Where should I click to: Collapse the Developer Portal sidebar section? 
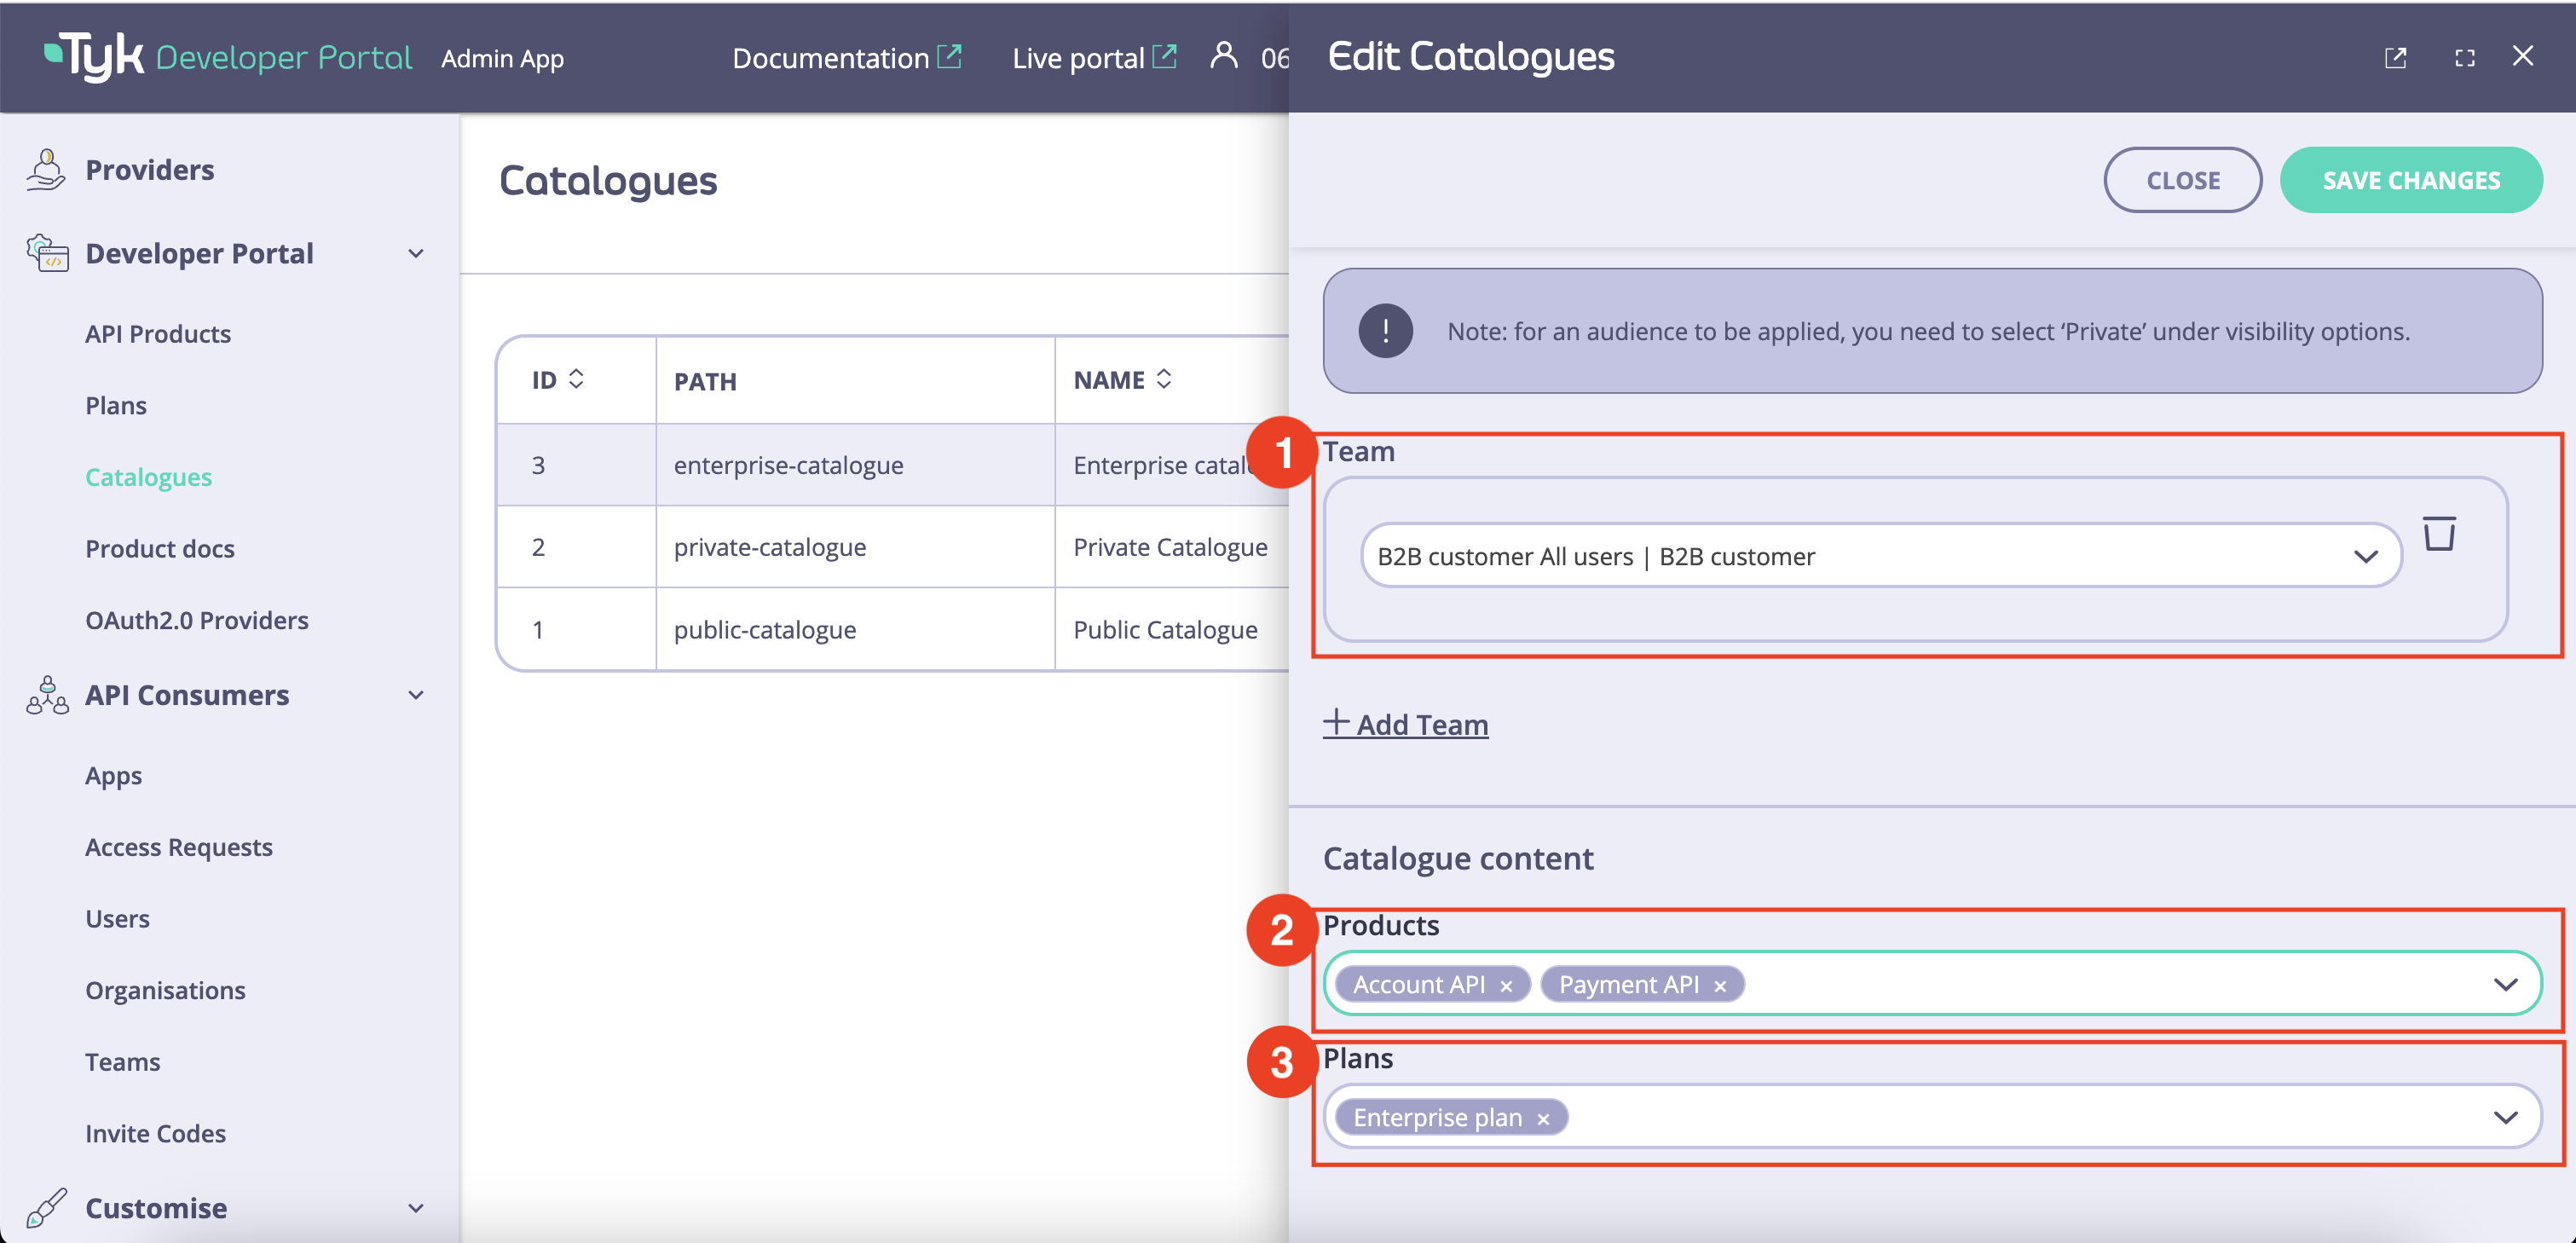[x=416, y=253]
